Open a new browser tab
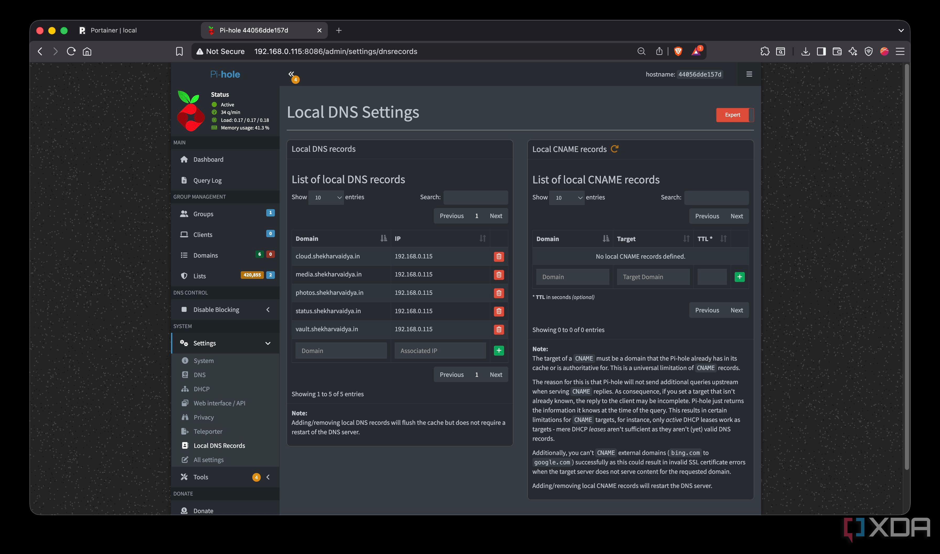 tap(339, 30)
